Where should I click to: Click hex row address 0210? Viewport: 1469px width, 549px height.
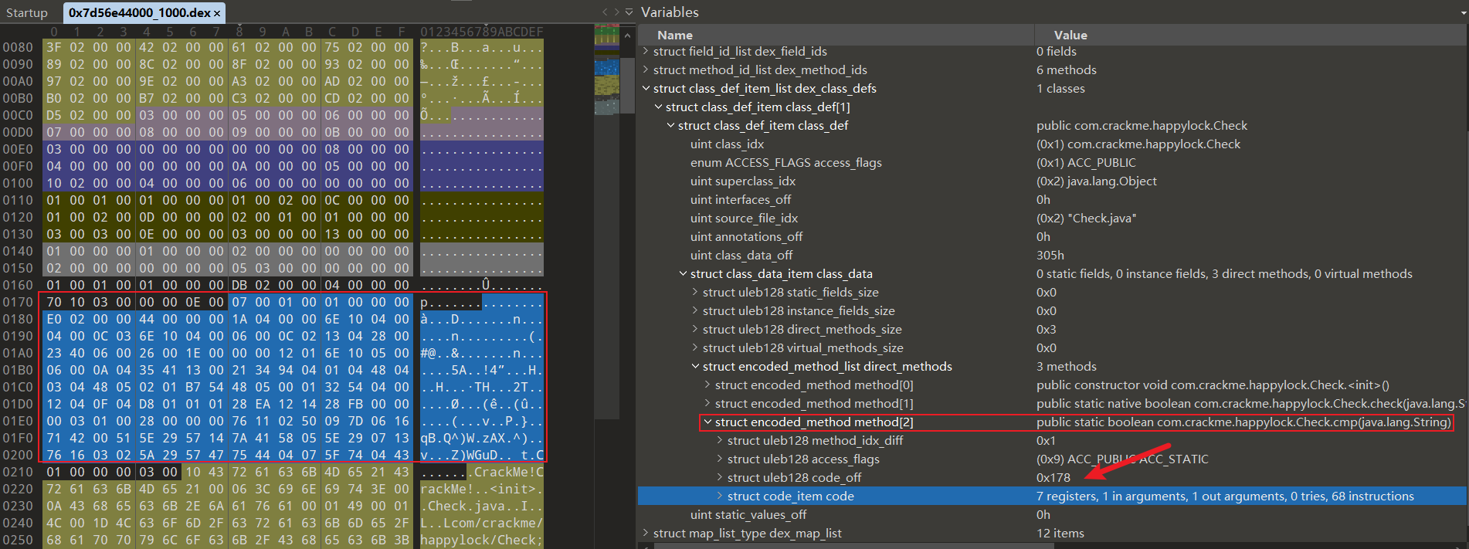click(x=18, y=472)
